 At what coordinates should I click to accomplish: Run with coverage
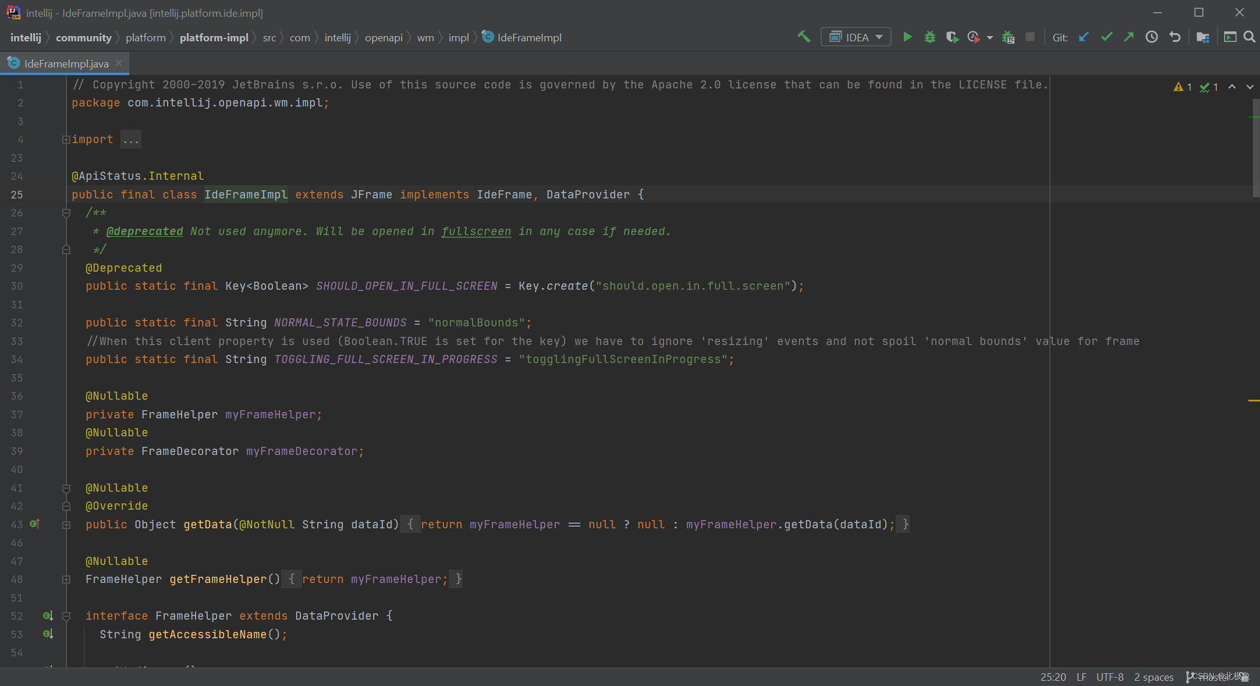[952, 36]
